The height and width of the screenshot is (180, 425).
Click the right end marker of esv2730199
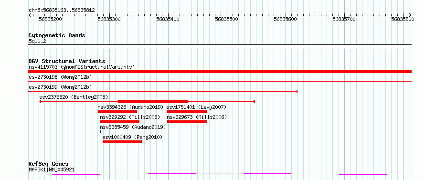tap(297, 92)
